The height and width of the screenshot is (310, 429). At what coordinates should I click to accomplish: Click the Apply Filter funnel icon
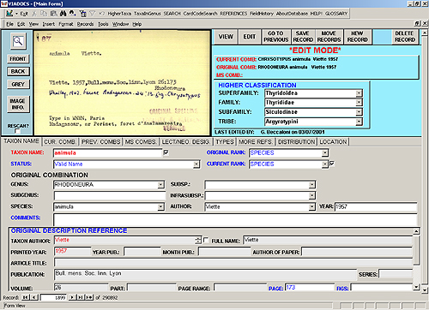93,14
